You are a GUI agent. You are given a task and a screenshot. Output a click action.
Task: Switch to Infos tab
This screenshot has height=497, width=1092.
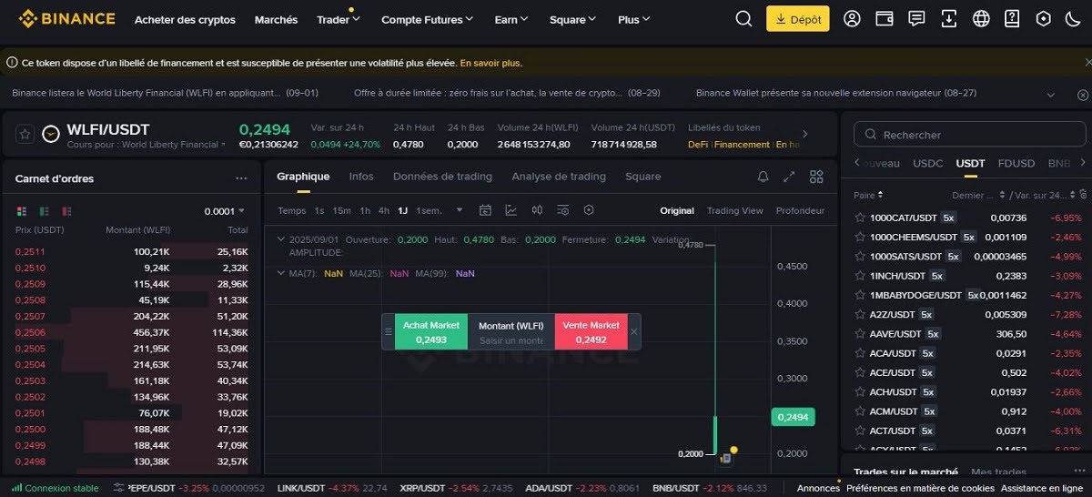point(361,177)
